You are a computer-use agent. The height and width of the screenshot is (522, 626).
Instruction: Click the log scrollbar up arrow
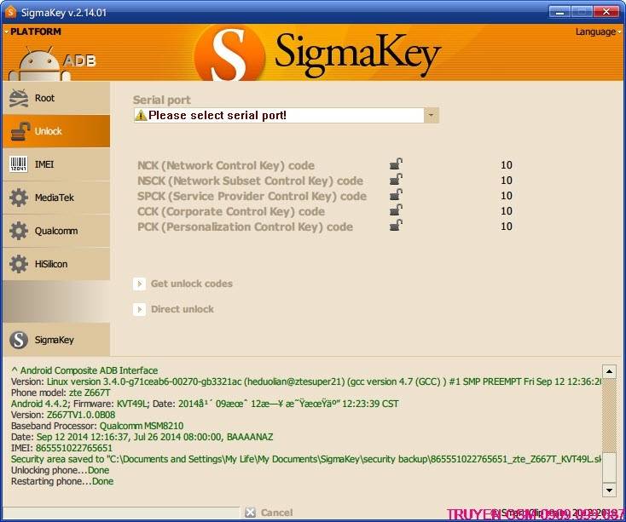coord(609,372)
